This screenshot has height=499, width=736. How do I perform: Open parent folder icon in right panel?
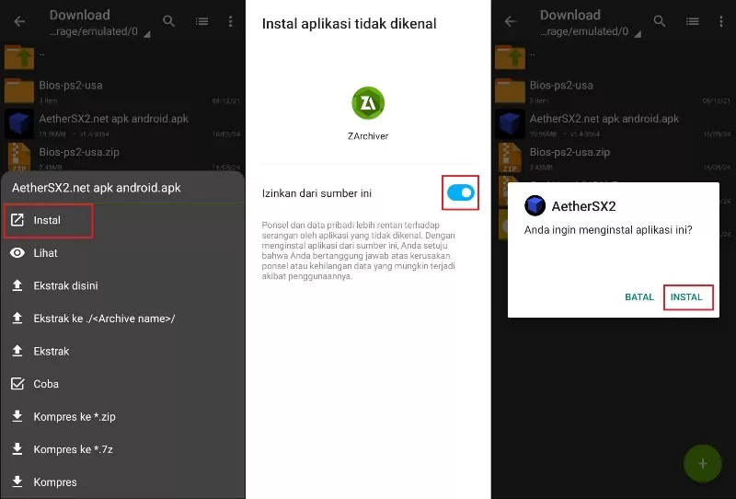(x=510, y=57)
